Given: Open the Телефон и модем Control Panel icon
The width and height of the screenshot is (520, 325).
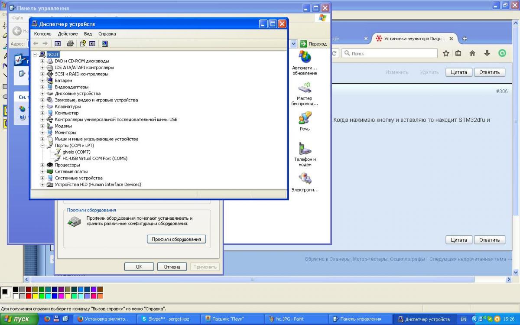Looking at the screenshot, I should click(305, 155).
